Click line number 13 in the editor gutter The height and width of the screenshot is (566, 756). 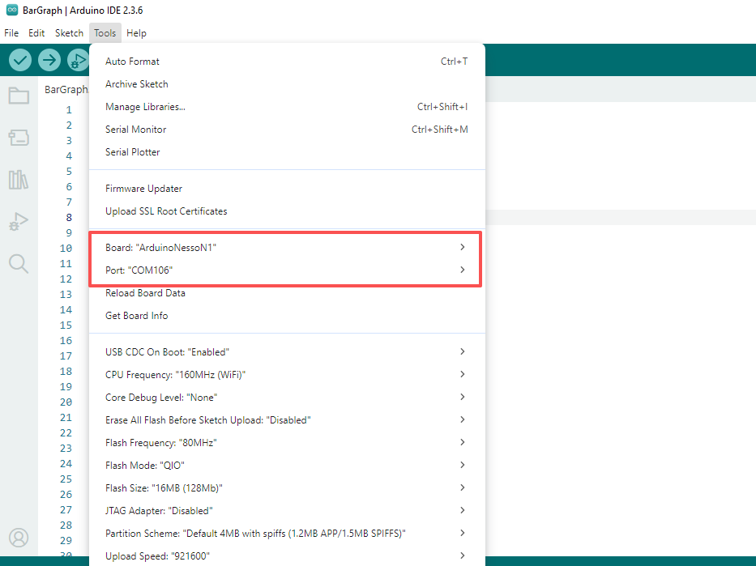(x=66, y=295)
